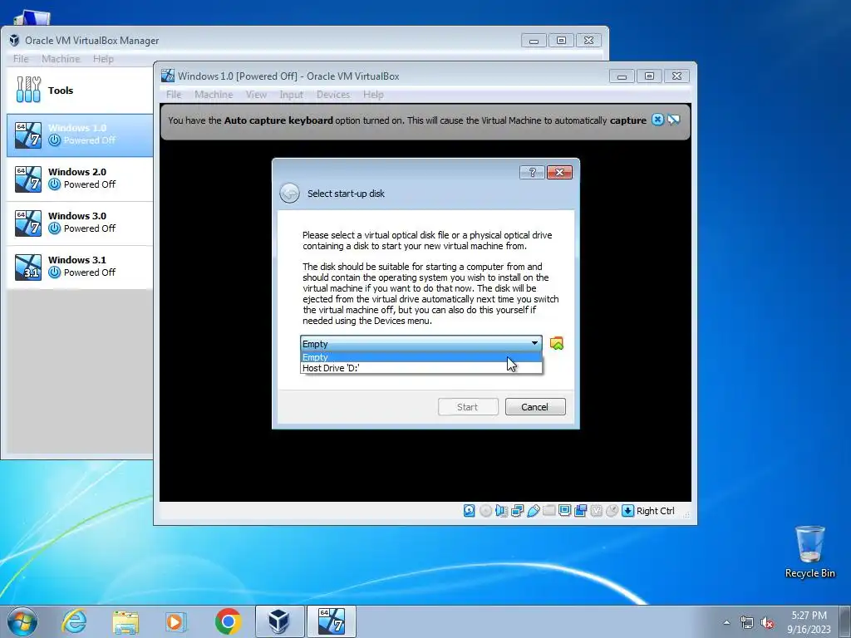Choose Host Drive 'D:' option
851x638 pixels.
[421, 368]
